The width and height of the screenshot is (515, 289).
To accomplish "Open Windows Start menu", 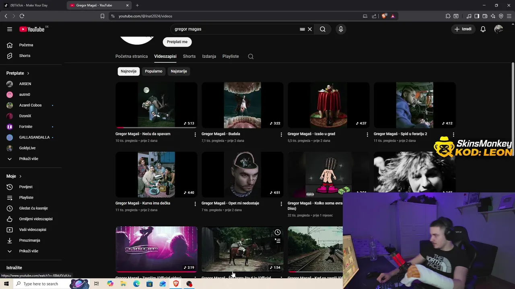I will coord(6,284).
